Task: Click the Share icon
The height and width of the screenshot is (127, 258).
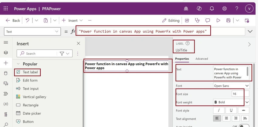Action: click(187, 20)
